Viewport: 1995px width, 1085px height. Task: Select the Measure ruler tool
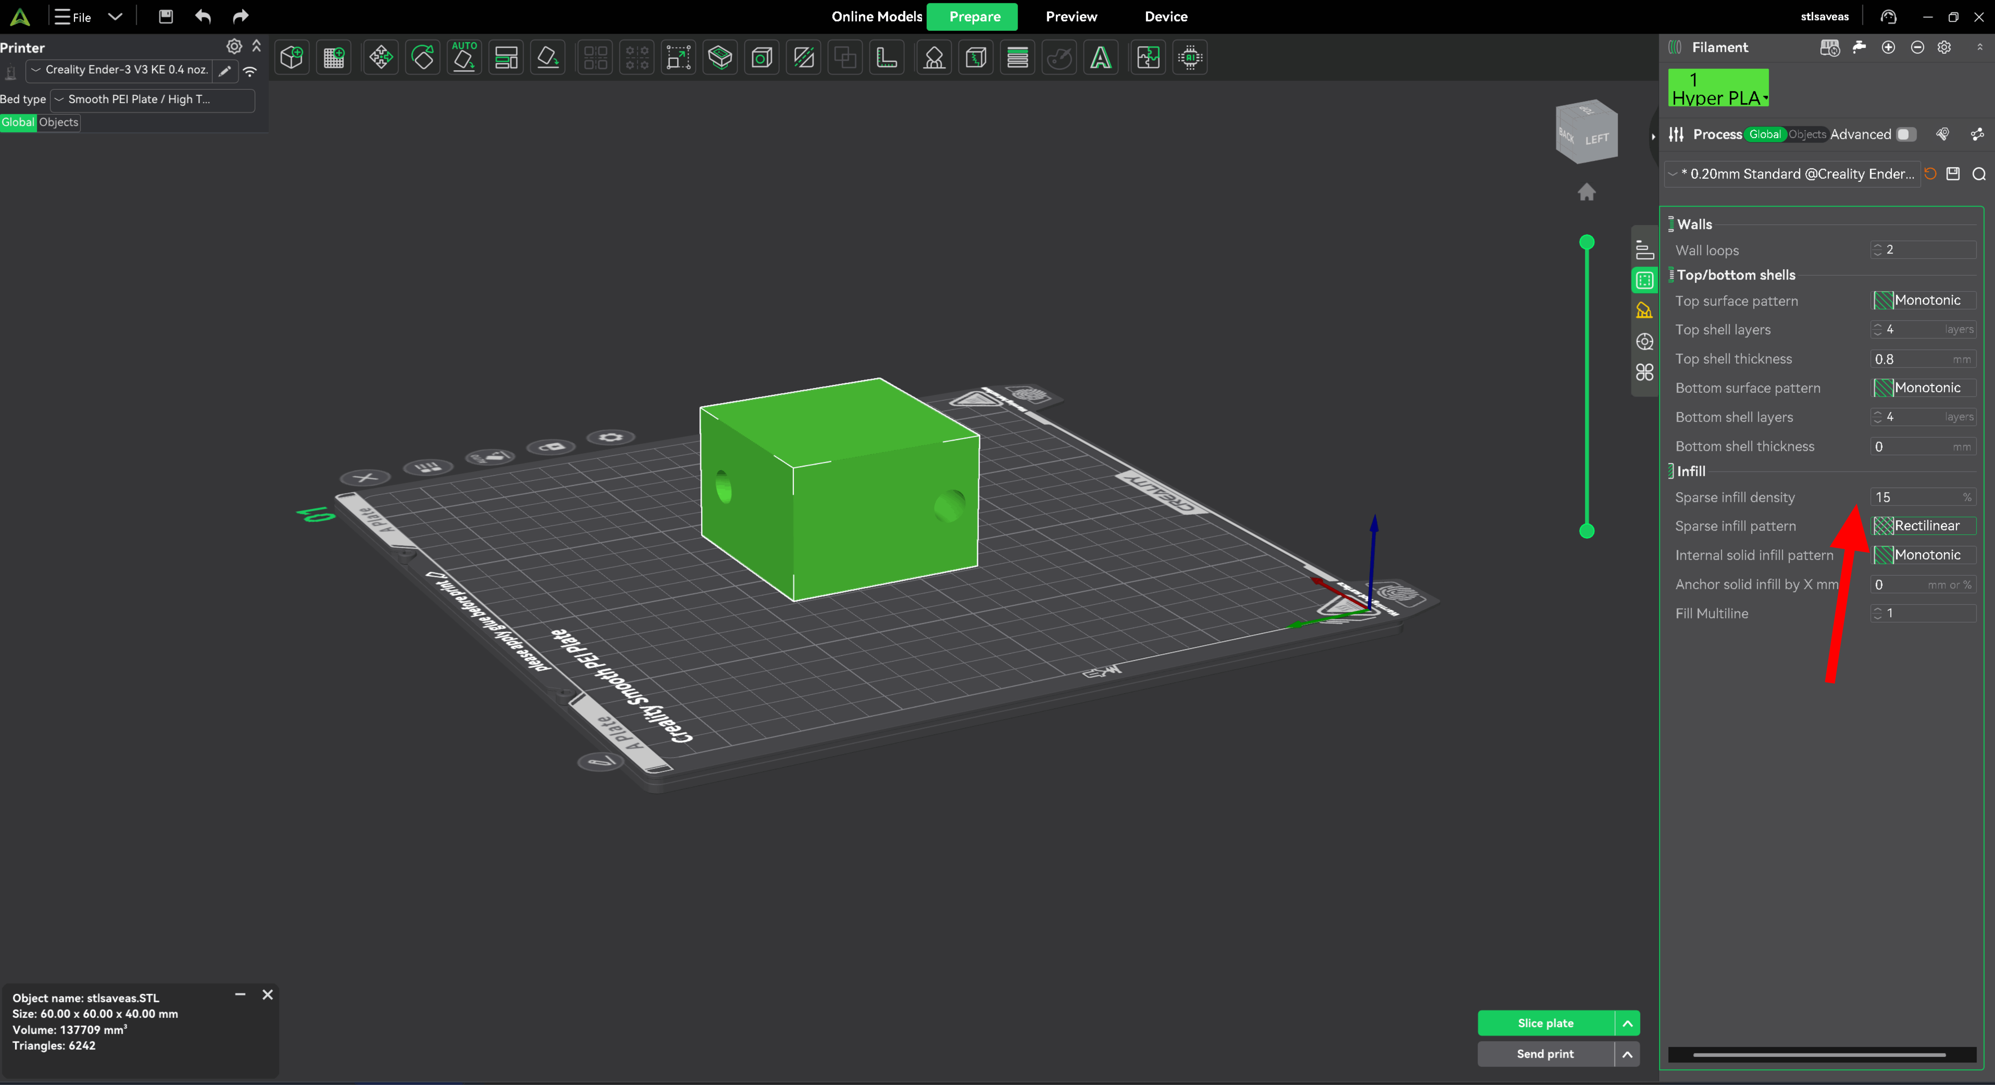coord(887,57)
